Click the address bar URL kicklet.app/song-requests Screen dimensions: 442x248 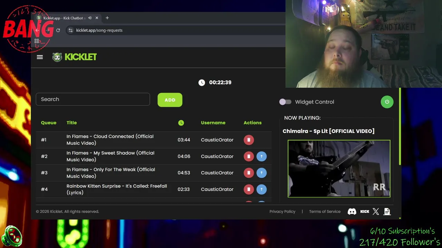click(x=99, y=30)
